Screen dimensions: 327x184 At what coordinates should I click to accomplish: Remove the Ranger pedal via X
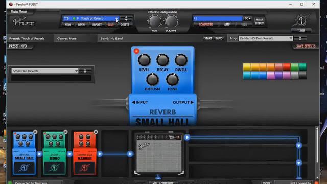[96, 132]
